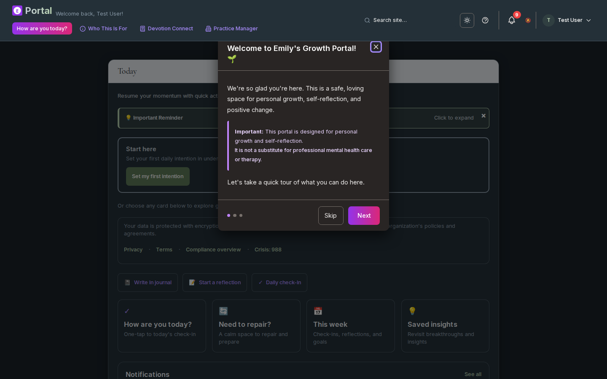
Task: Open the notifications bell
Action: click(512, 20)
